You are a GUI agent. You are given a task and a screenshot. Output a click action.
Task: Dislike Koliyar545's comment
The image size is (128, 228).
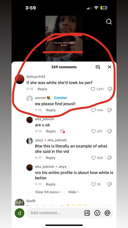pyautogui.click(x=110, y=89)
